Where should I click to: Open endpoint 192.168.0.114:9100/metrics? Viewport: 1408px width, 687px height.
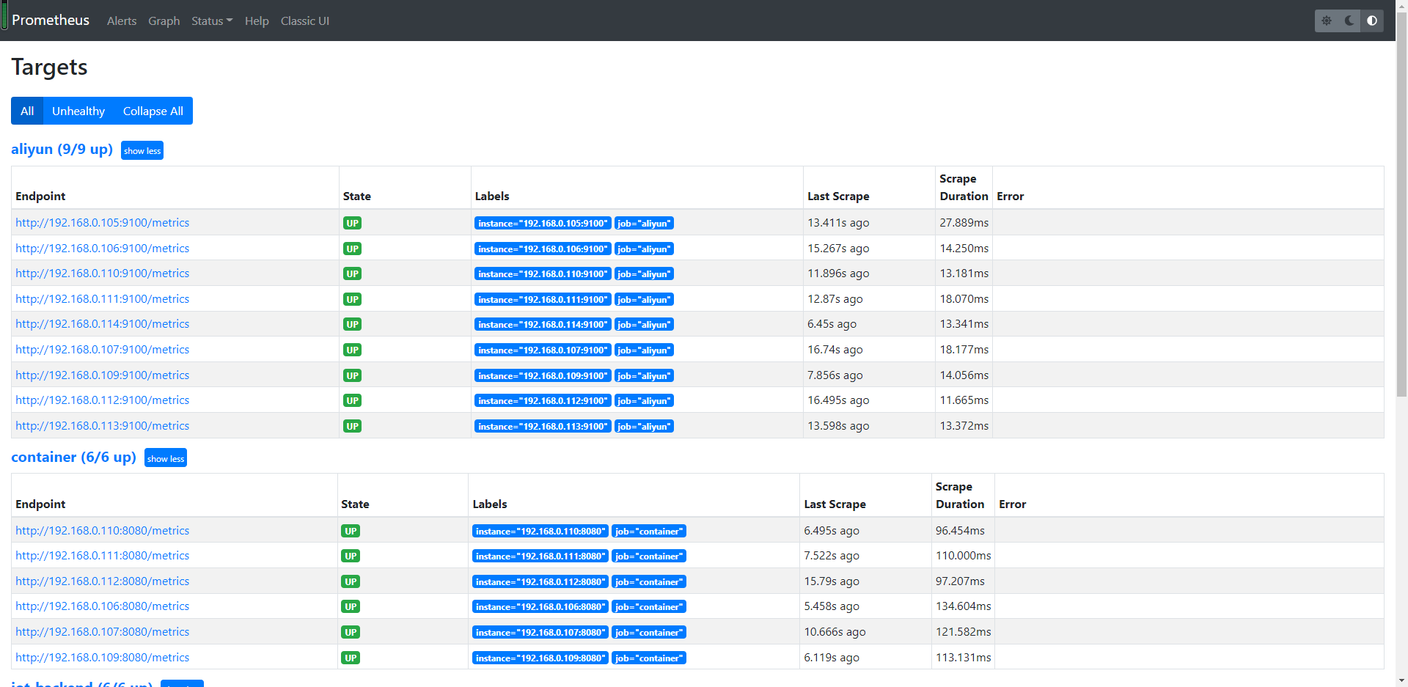[x=103, y=324]
